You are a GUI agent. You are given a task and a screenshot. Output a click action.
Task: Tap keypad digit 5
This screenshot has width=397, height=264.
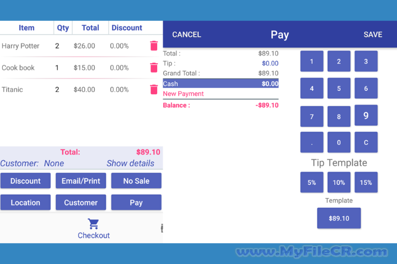339,88
